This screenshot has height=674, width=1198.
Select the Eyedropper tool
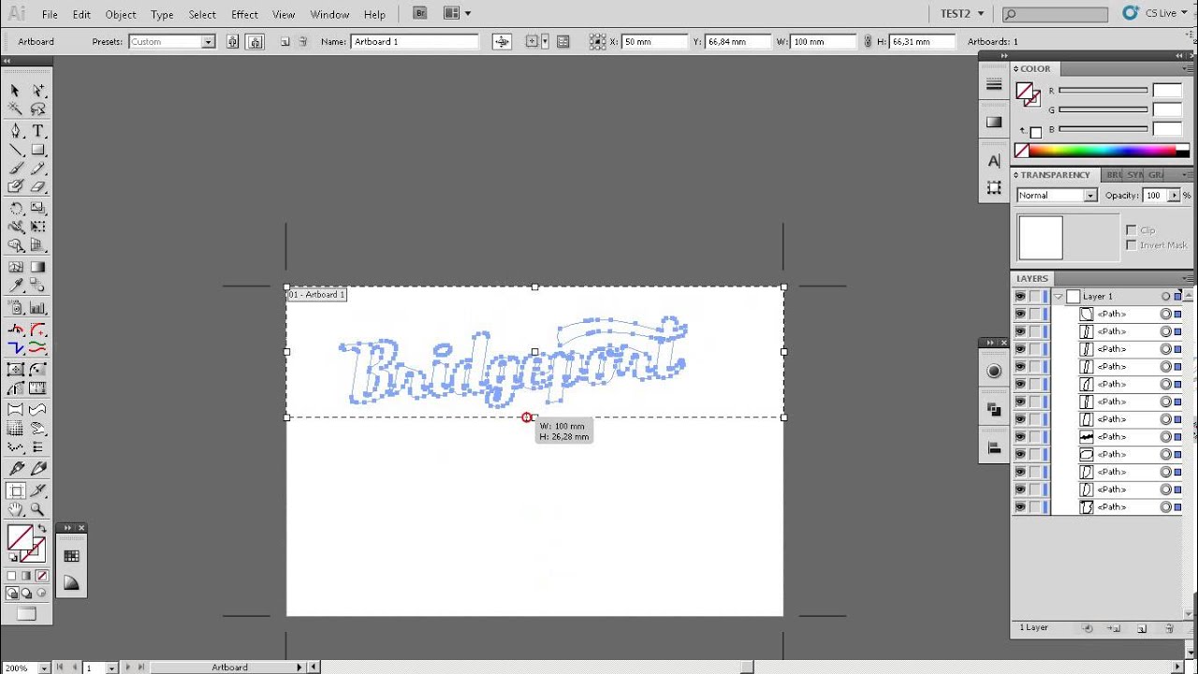[15, 286]
